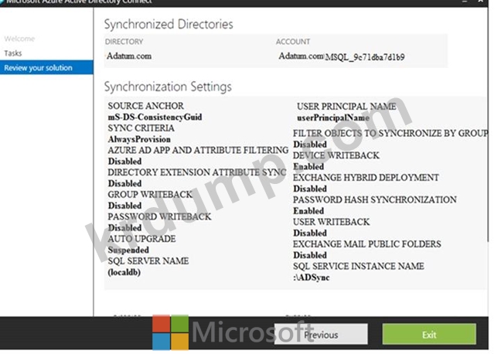Select the Welcome step in sidebar
This screenshot has height=354, width=501.
19,39
